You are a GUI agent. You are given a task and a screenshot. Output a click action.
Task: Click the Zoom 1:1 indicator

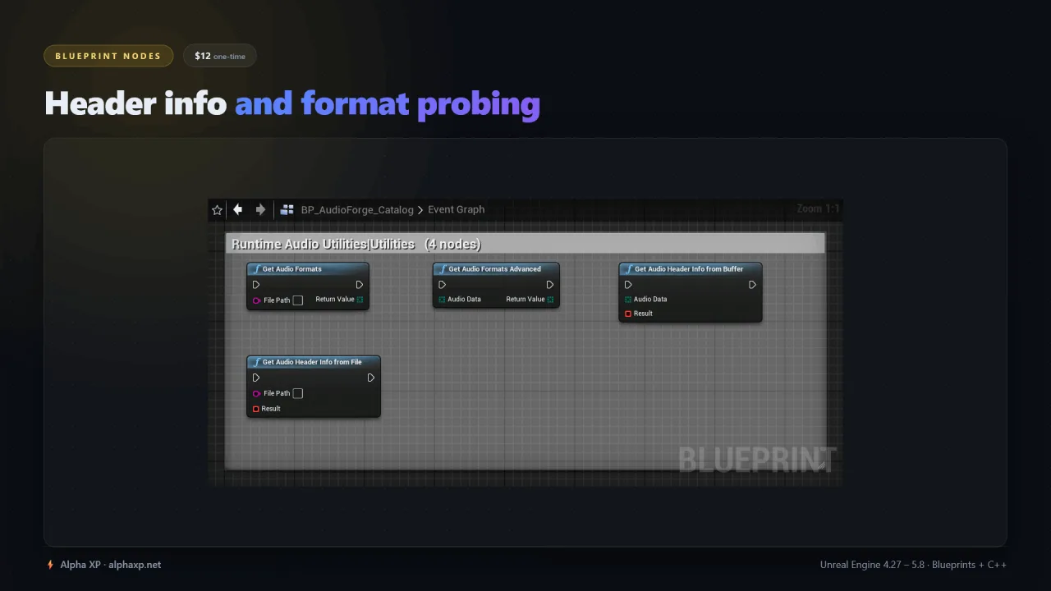pos(818,208)
